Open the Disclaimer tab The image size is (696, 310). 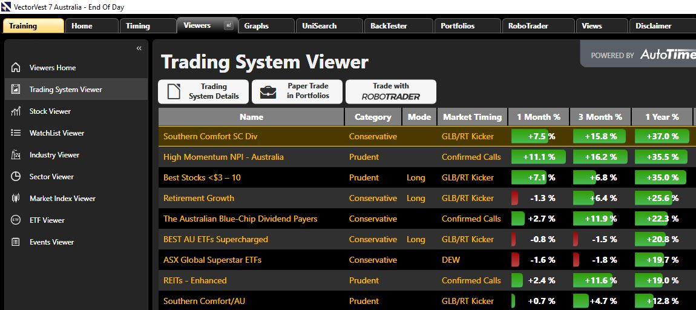tap(662, 26)
